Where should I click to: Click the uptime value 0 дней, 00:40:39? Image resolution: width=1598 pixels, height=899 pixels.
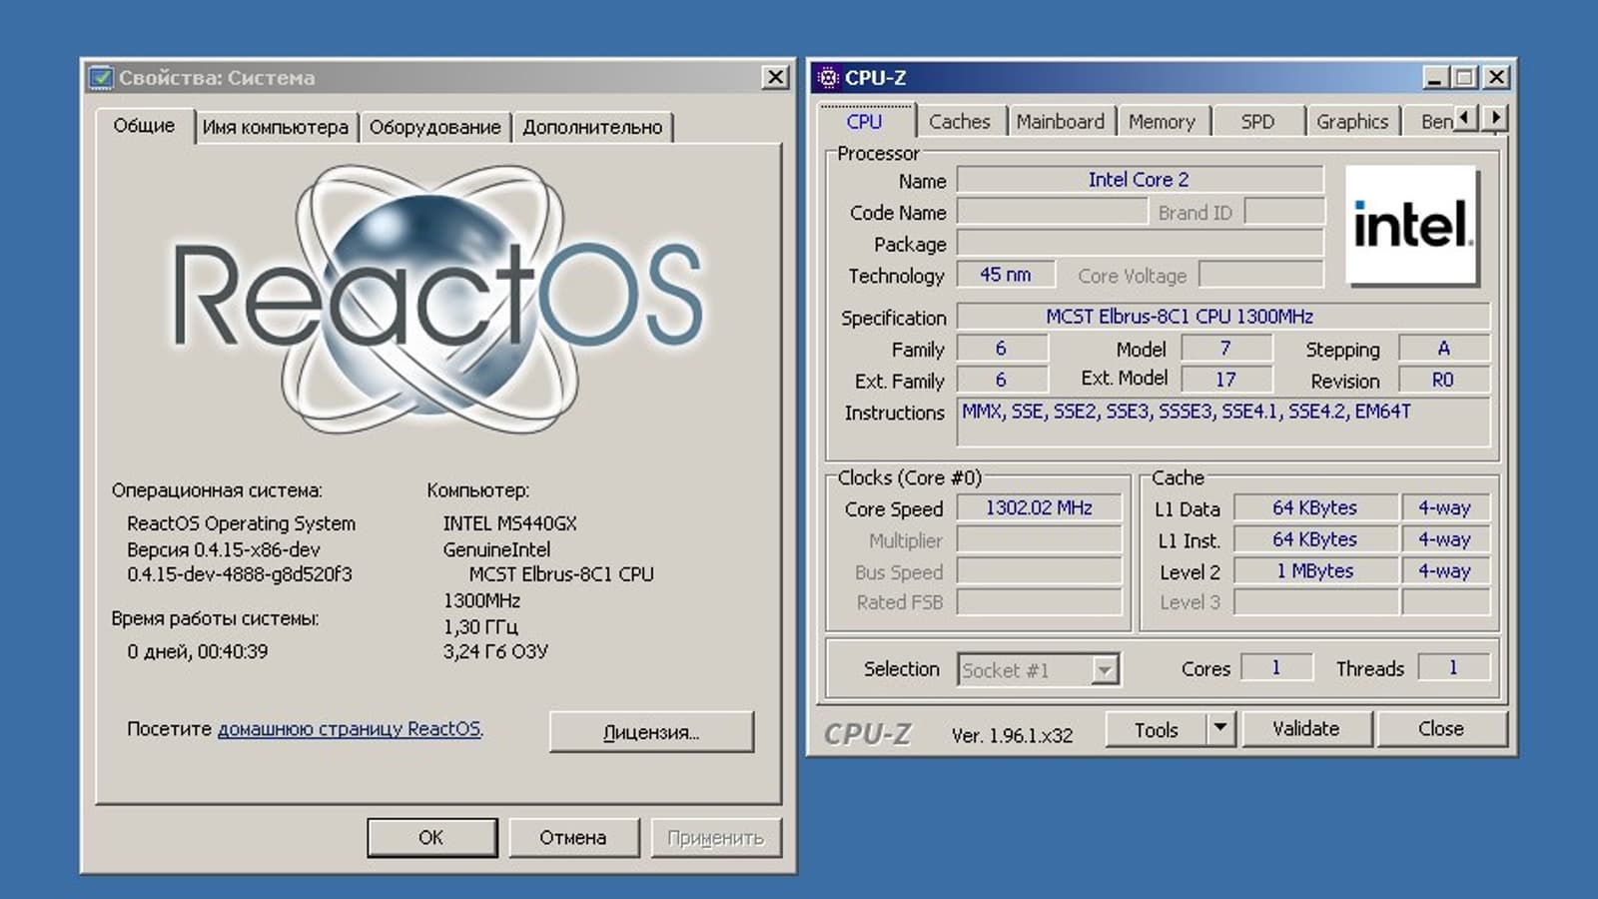tap(198, 651)
